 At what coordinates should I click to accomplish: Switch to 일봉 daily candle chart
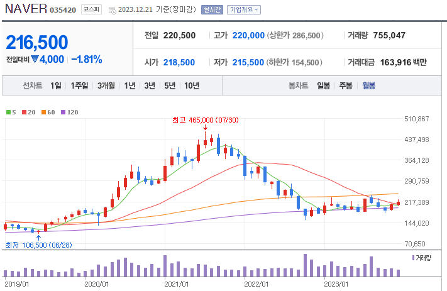click(x=324, y=85)
